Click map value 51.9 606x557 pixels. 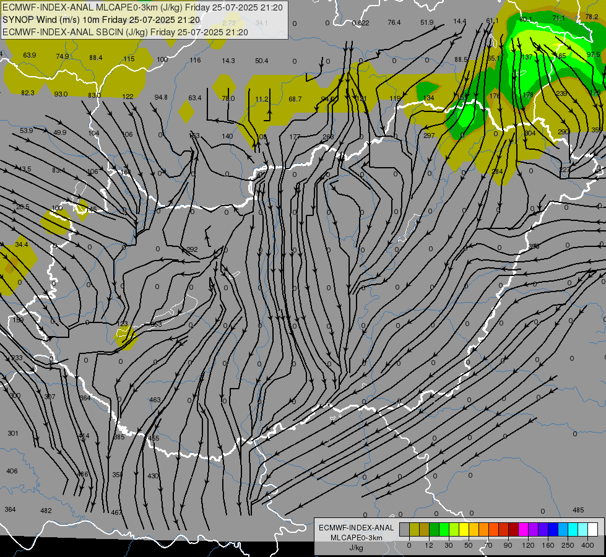426,22
